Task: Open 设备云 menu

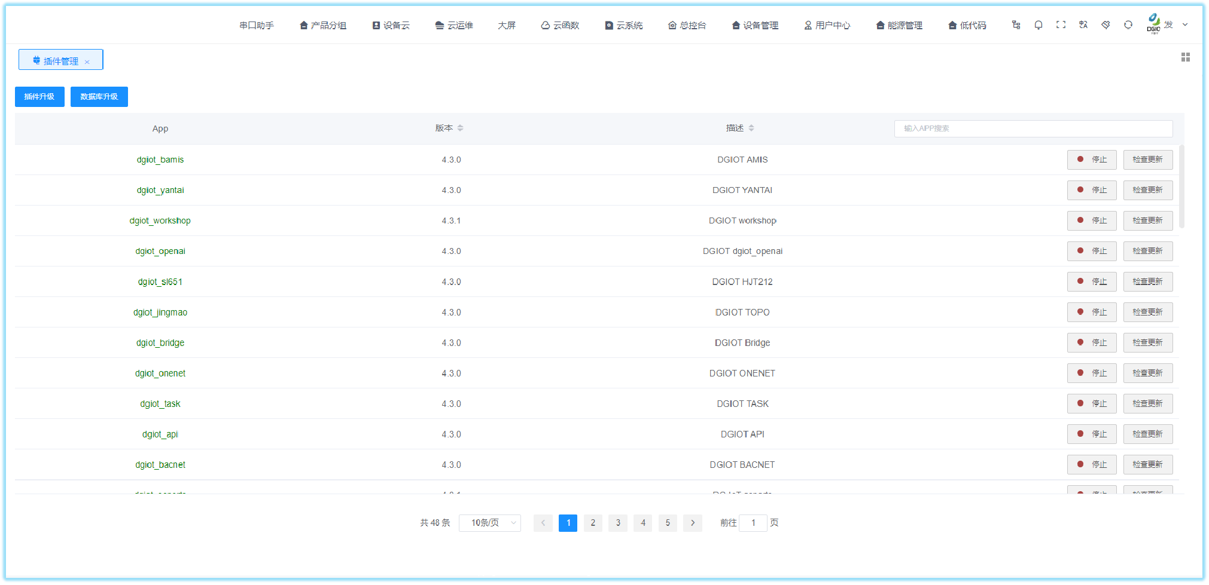Action: (391, 25)
